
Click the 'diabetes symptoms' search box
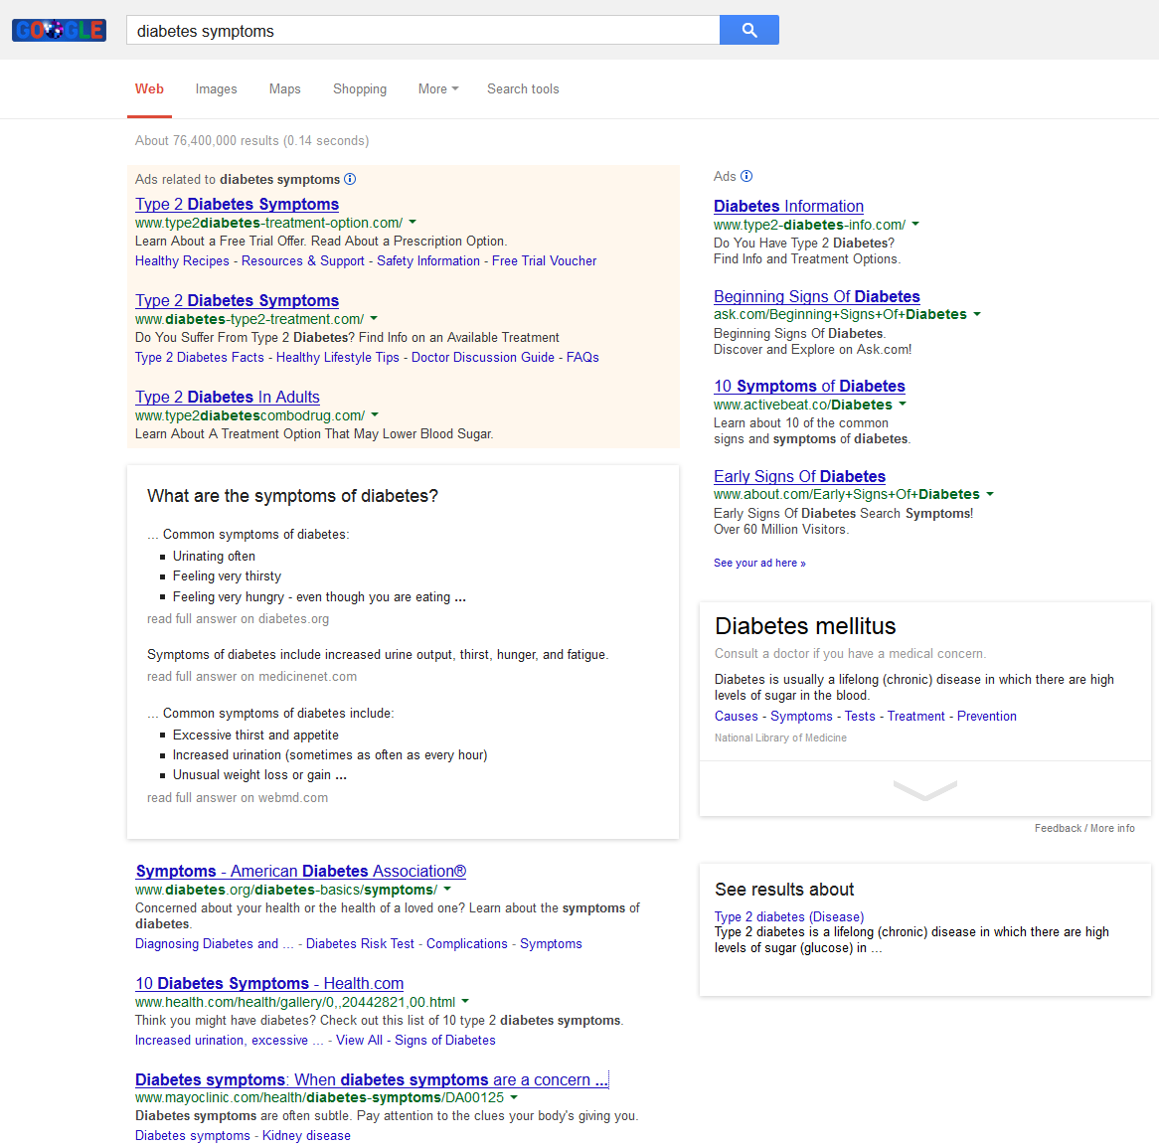pyautogui.click(x=422, y=30)
